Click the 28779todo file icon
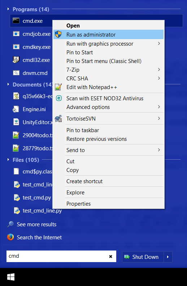This screenshot has height=286, width=187. pyautogui.click(x=16, y=148)
